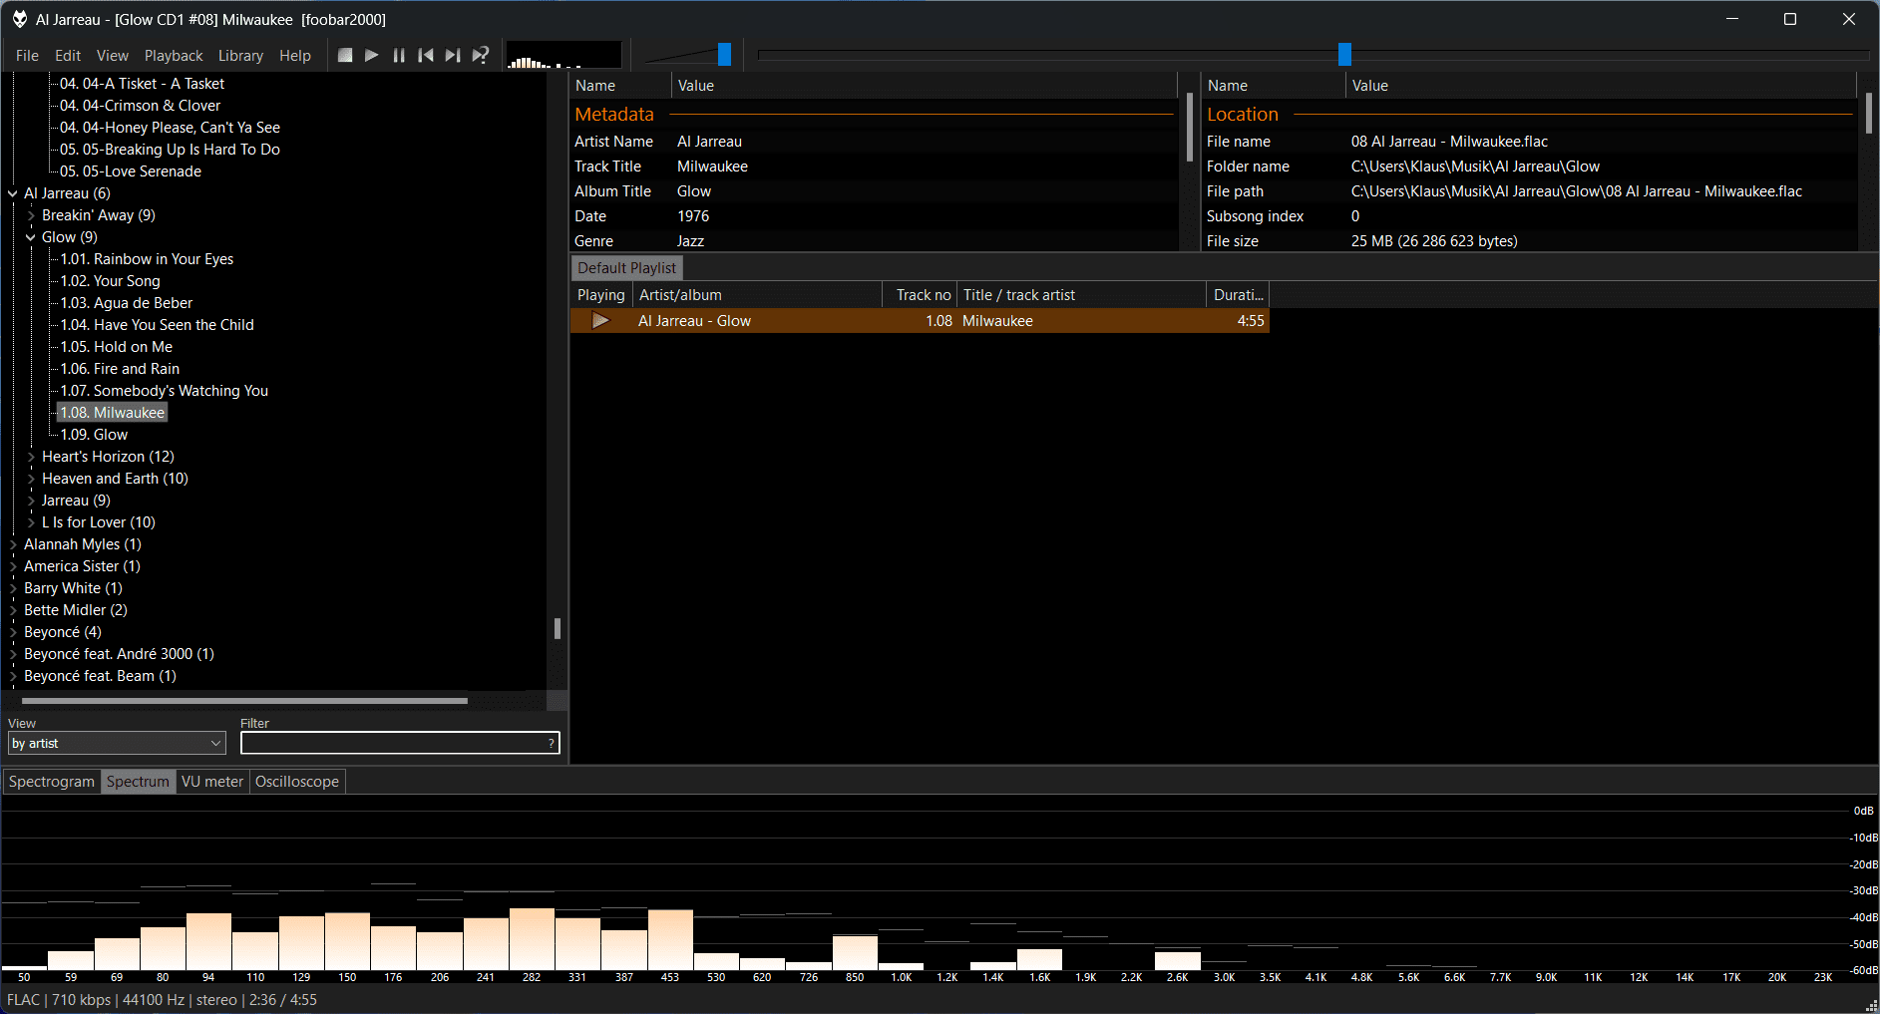Open the filter help question mark
The image size is (1880, 1014).
(552, 744)
